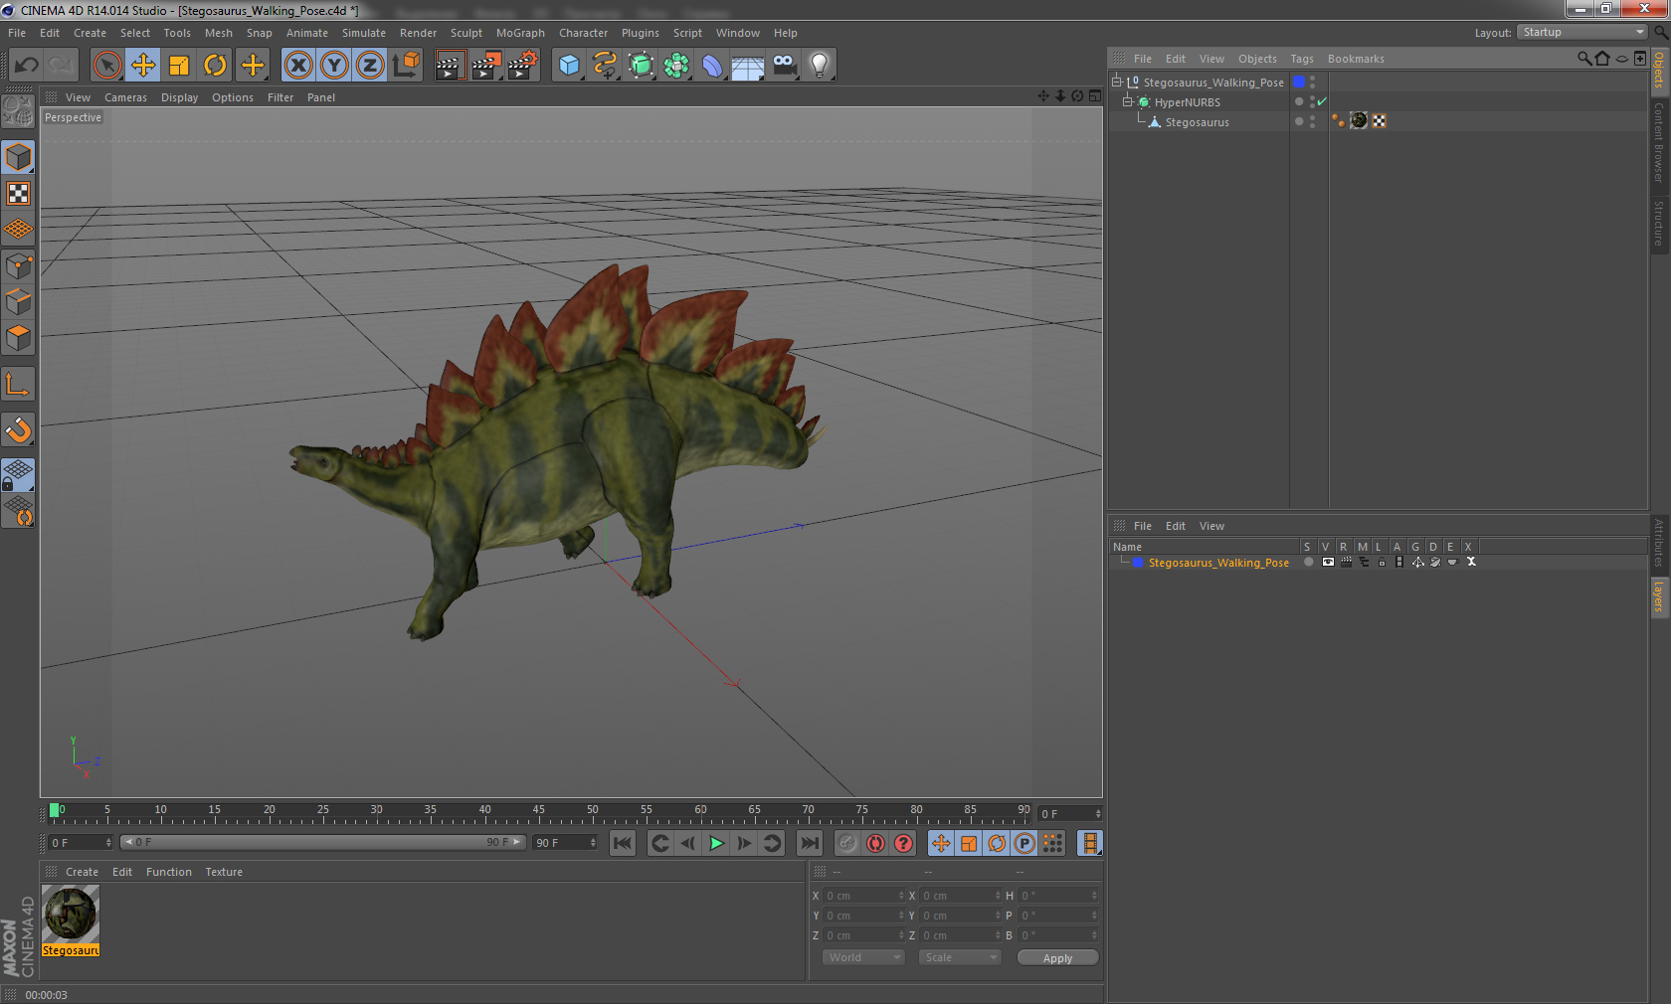Screen dimensions: 1671x1004
Task: Open the World coordinate dropdown
Action: (863, 957)
